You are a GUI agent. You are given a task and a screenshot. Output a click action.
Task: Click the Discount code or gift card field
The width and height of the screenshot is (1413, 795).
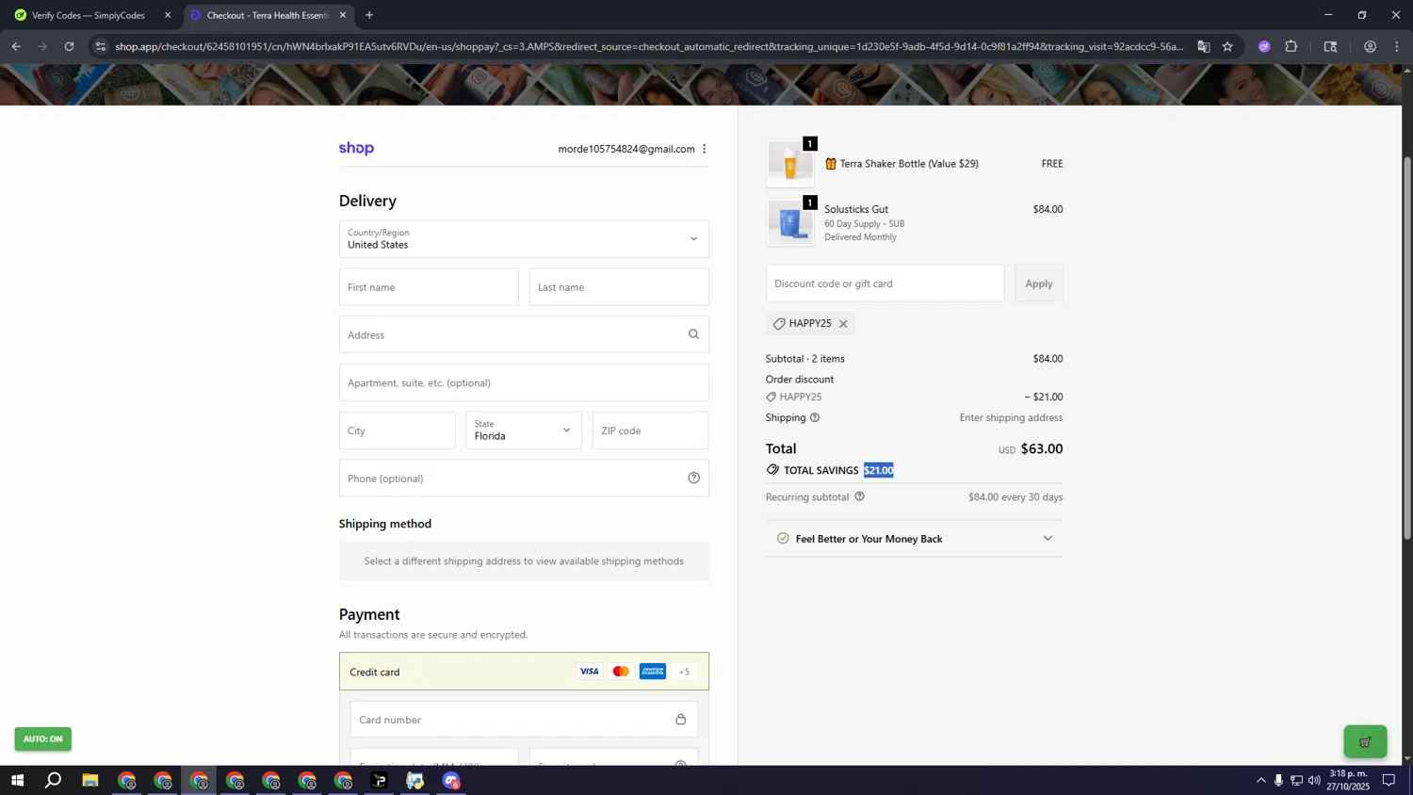[x=885, y=284]
